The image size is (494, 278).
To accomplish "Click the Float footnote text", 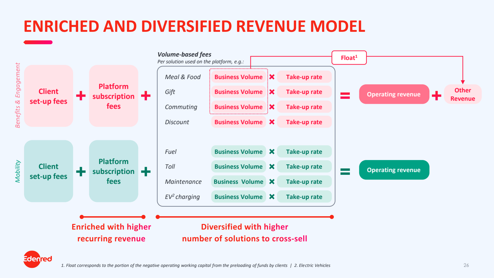I will [174, 265].
